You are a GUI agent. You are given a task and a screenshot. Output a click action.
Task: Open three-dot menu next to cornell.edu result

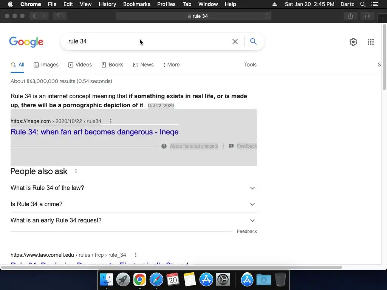click(136, 255)
